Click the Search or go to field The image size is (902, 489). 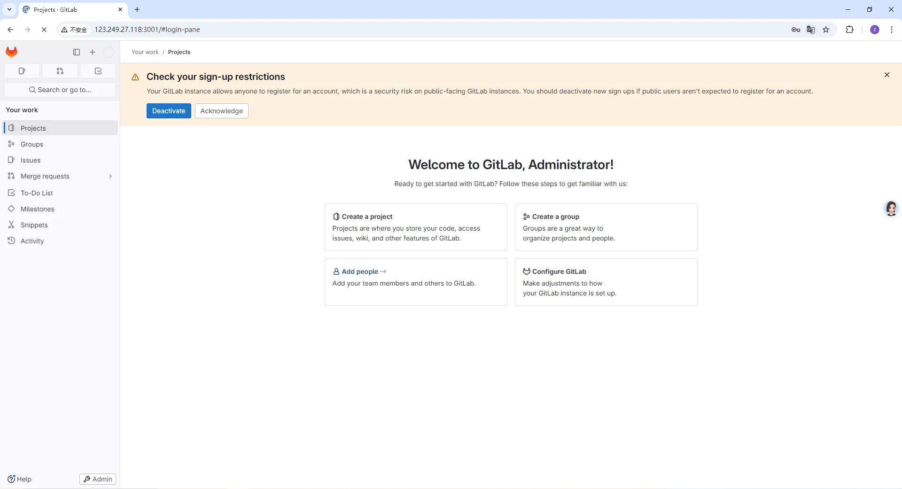click(x=60, y=90)
